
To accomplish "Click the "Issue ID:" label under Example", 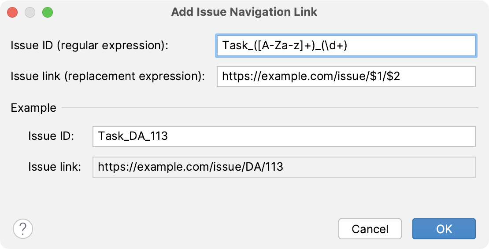I will pyautogui.click(x=51, y=136).
